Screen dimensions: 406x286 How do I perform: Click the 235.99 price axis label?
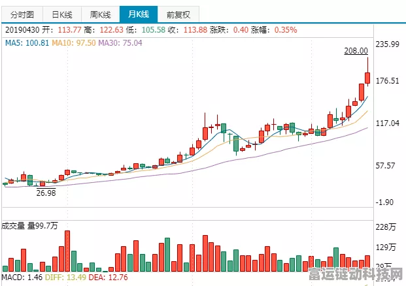[x=387, y=44]
